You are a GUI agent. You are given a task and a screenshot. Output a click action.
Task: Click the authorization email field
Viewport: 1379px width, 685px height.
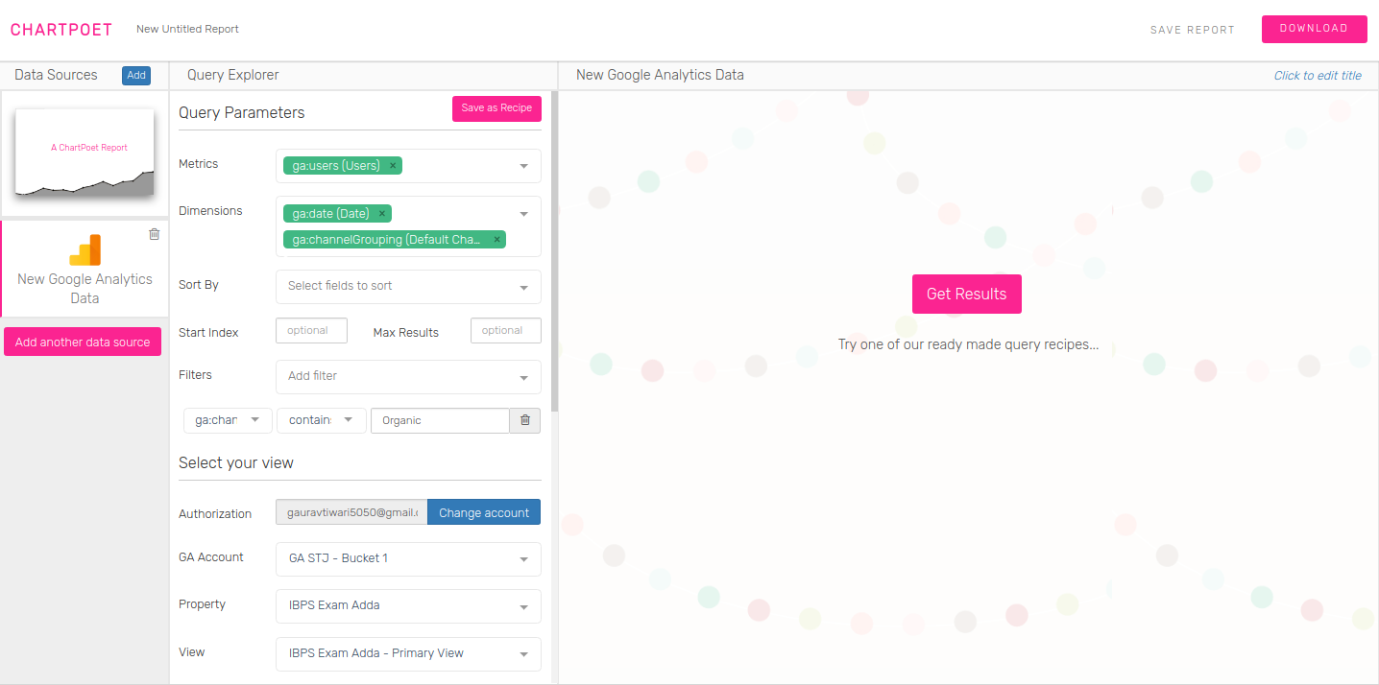tap(351, 512)
